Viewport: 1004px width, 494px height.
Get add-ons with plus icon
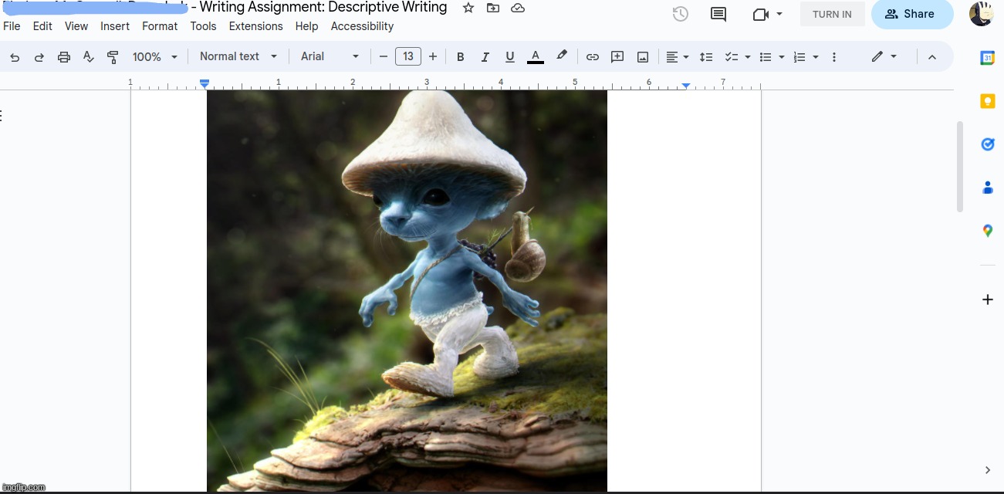(x=987, y=299)
